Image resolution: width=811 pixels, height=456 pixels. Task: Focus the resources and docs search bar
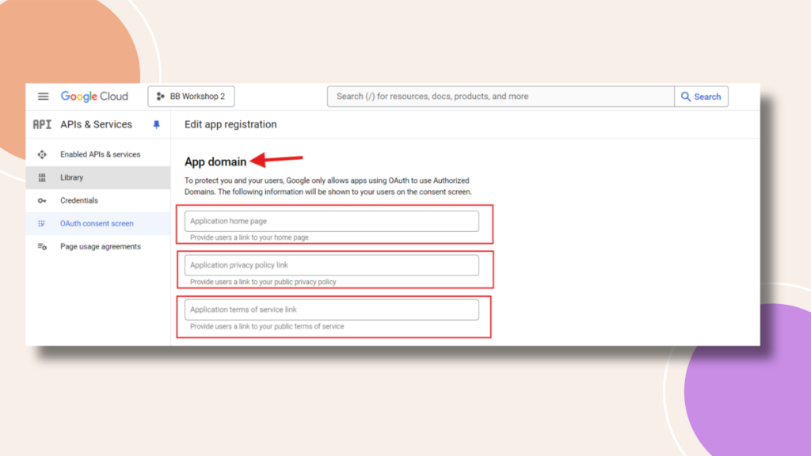point(501,96)
